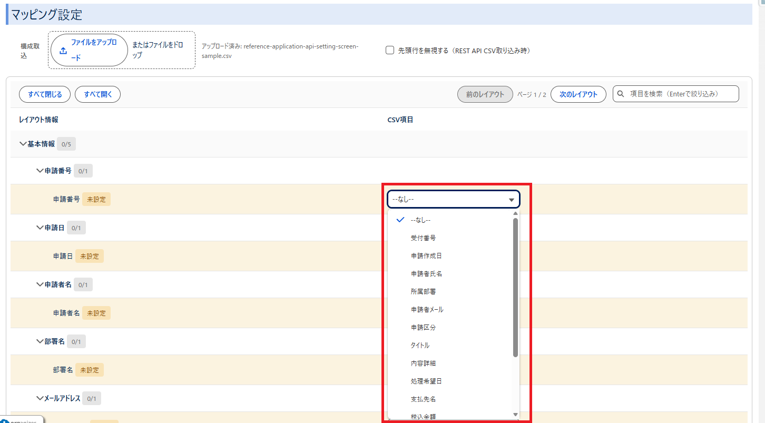
Task: Choose 支払先名 from the dropdown list
Action: coord(450,399)
